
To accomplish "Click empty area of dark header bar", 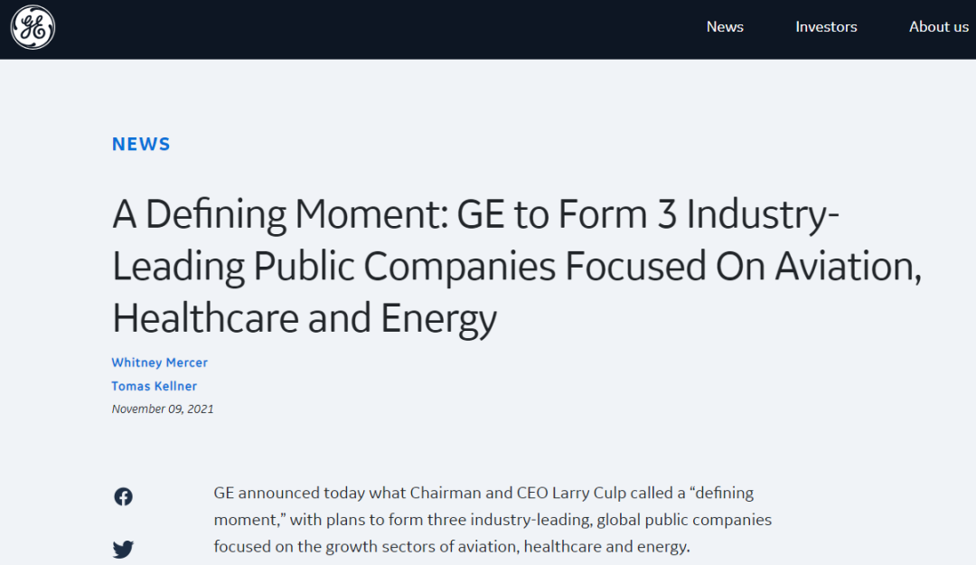I will pyautogui.click(x=373, y=29).
